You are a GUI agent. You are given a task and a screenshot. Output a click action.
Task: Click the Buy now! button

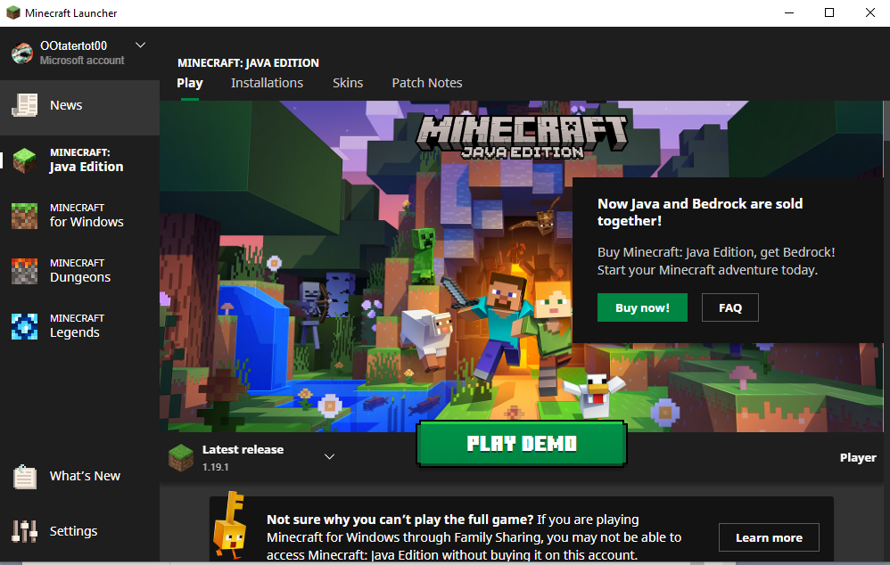point(642,307)
